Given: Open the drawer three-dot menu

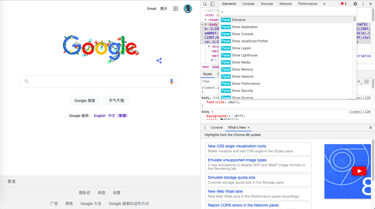Looking at the screenshot, I should (x=205, y=128).
